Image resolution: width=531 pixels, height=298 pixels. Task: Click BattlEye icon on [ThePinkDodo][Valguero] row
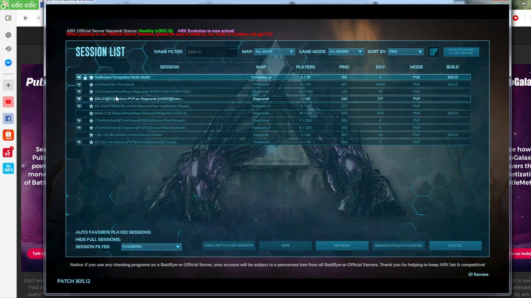pos(79,127)
